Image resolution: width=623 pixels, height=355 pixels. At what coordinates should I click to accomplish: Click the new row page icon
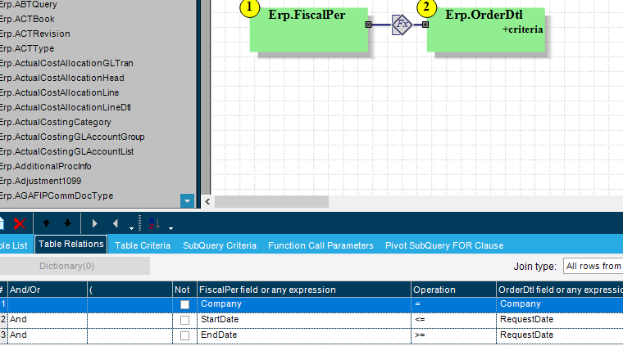click(x=2, y=223)
